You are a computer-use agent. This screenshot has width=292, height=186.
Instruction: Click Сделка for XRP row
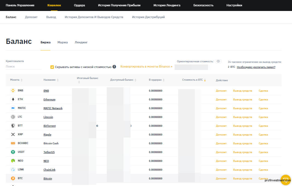[x=263, y=135]
